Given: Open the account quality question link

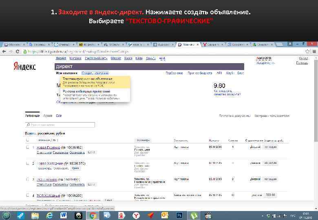Looking at the screenshot, I should pos(227,92).
